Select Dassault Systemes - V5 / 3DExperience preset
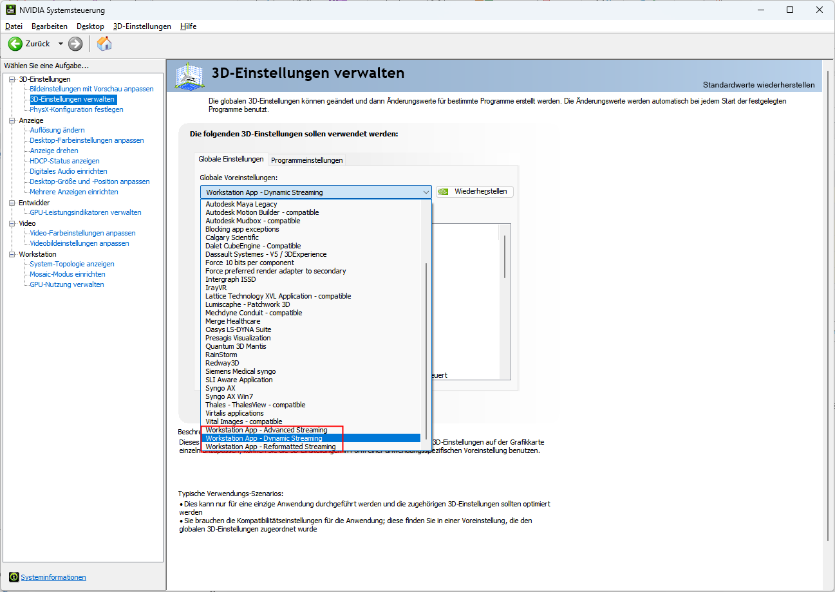The height and width of the screenshot is (592, 835). pos(310,254)
